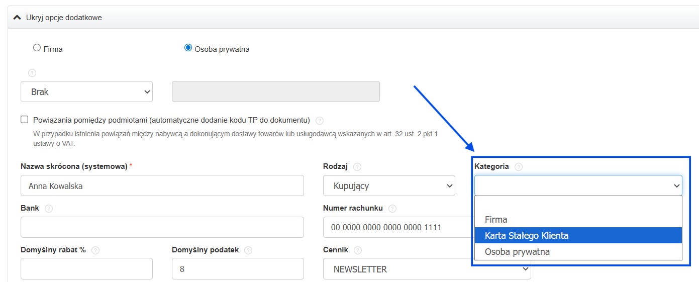699x282 pixels.
Task: Click help icon next to Bank
Action: click(x=49, y=209)
